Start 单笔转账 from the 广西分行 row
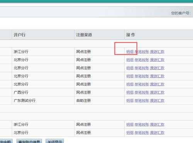 [x=142, y=92]
